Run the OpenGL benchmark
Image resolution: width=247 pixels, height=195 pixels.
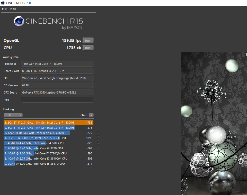point(88,41)
